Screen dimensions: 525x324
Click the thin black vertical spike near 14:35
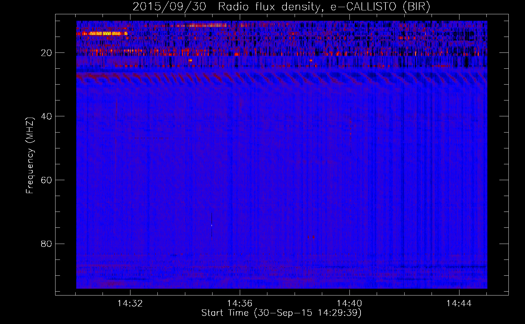pyautogui.click(x=212, y=226)
